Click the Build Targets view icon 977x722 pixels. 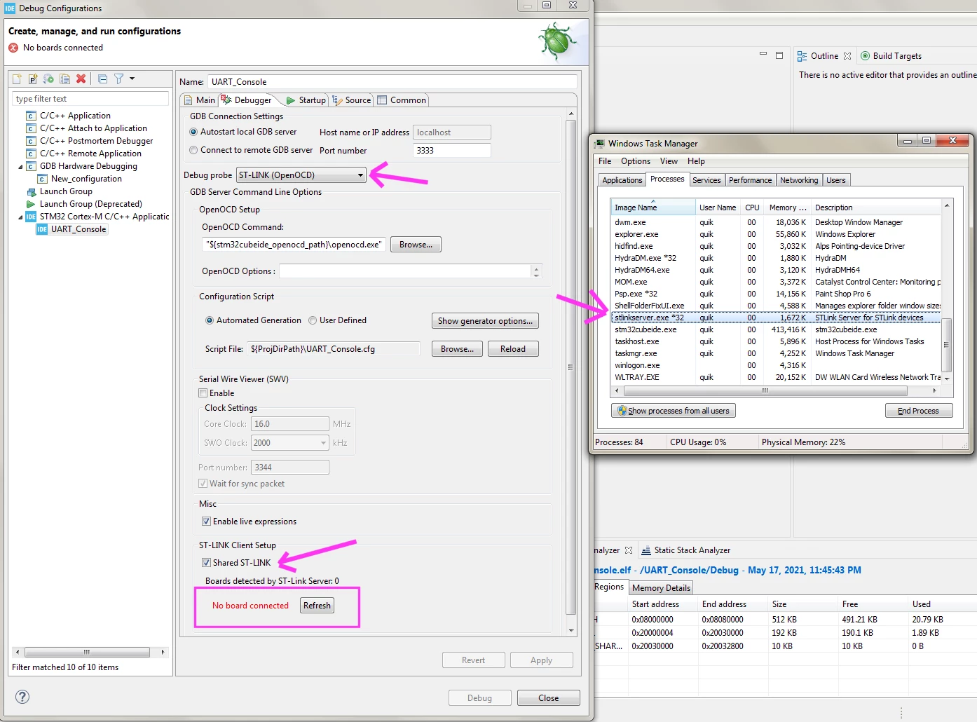pos(866,56)
